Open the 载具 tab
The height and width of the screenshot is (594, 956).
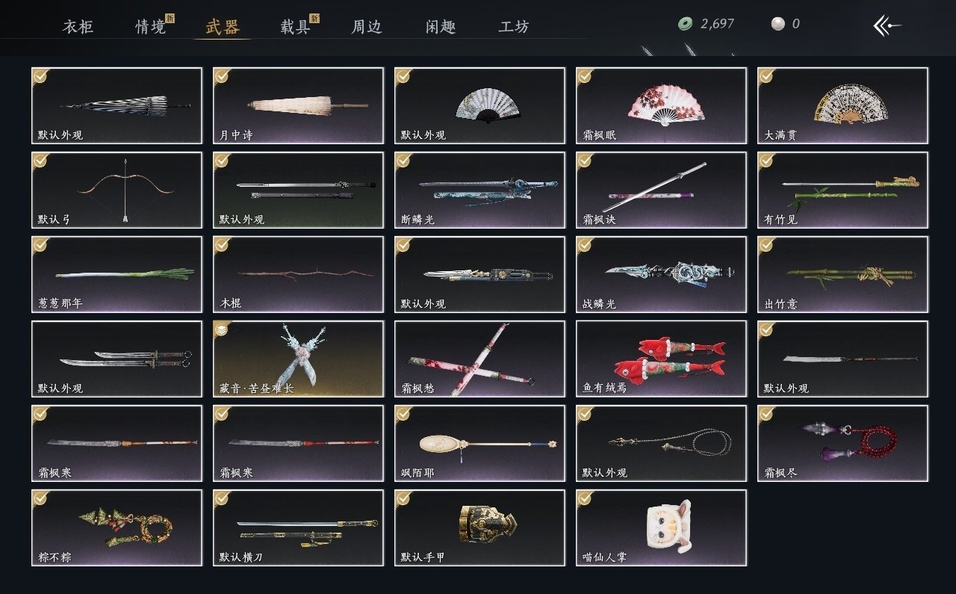tap(295, 27)
